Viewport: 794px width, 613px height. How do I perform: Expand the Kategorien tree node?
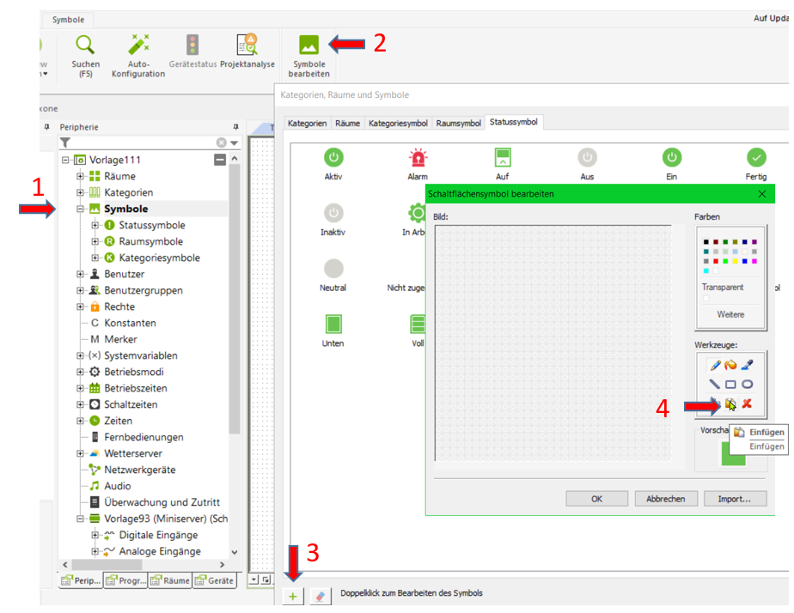pyautogui.click(x=80, y=192)
